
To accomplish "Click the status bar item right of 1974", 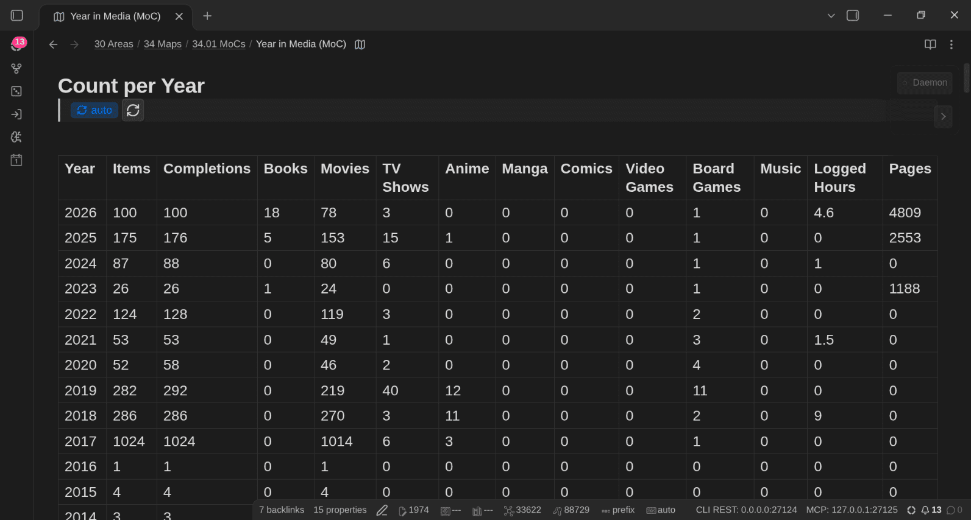I will pos(450,510).
